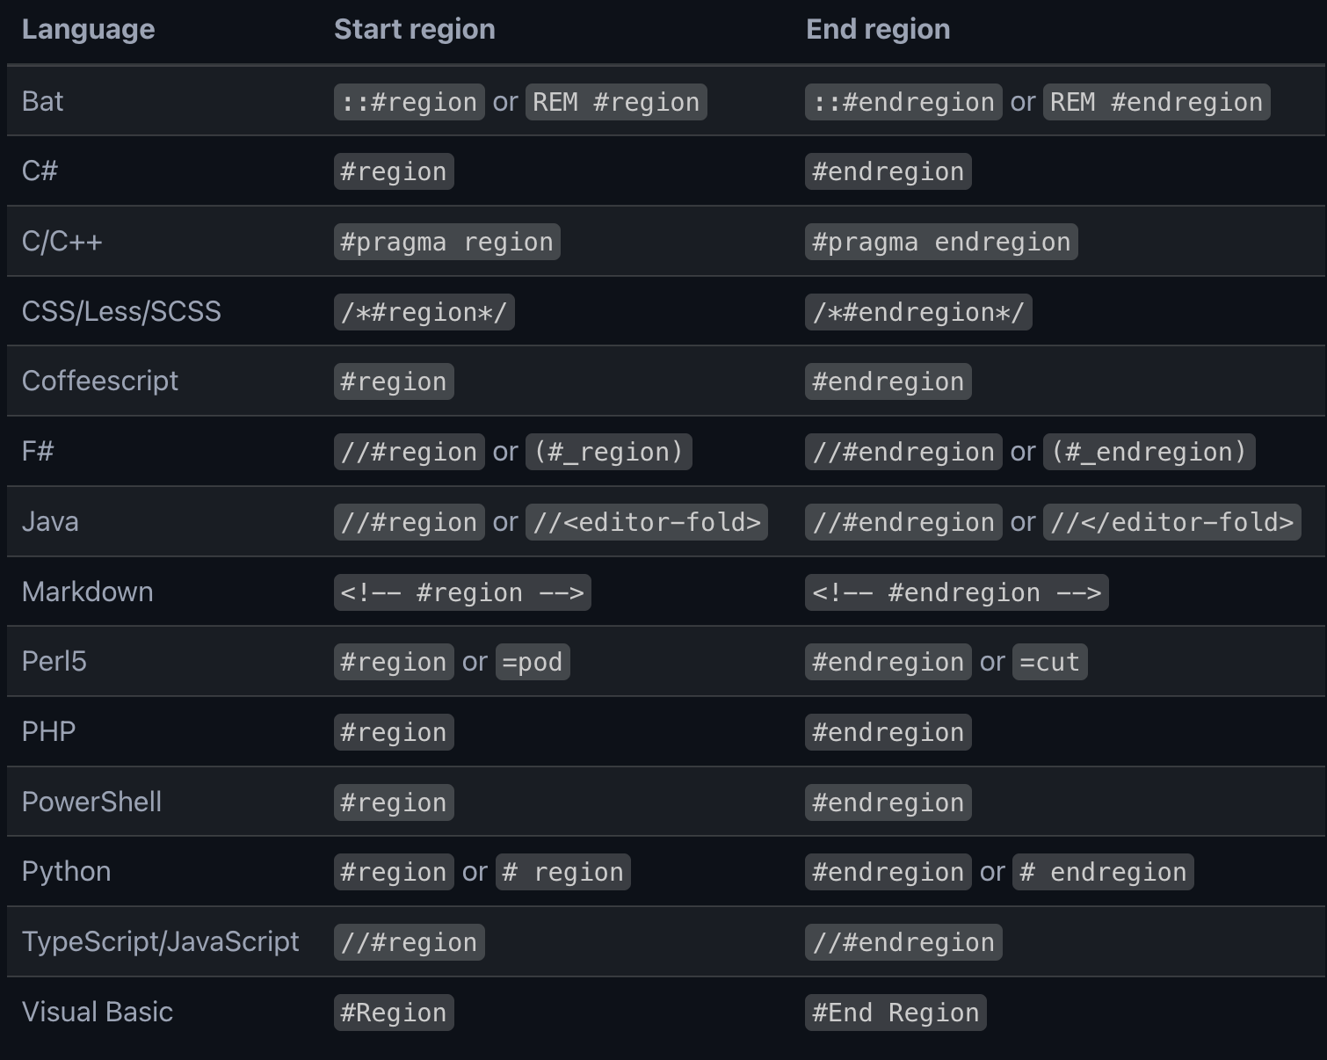Click the Language column header
Screen dimensions: 1327x1060
[88, 30]
